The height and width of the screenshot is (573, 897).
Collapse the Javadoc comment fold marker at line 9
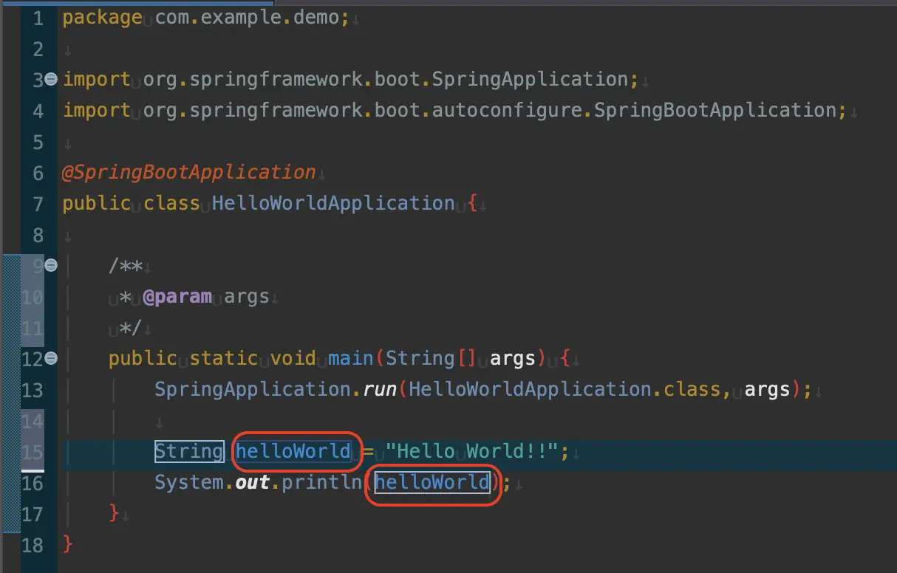pyautogui.click(x=51, y=265)
